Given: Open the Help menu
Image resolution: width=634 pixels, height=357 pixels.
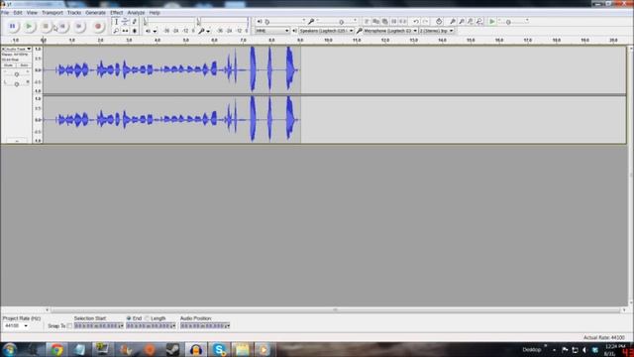Looking at the screenshot, I should pyautogui.click(x=155, y=13).
